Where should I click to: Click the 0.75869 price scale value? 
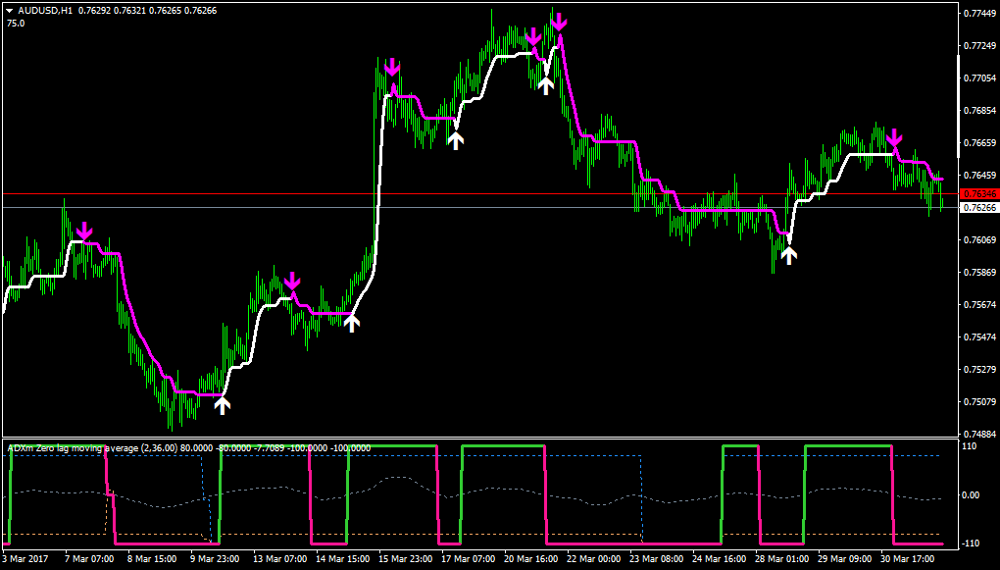[980, 273]
